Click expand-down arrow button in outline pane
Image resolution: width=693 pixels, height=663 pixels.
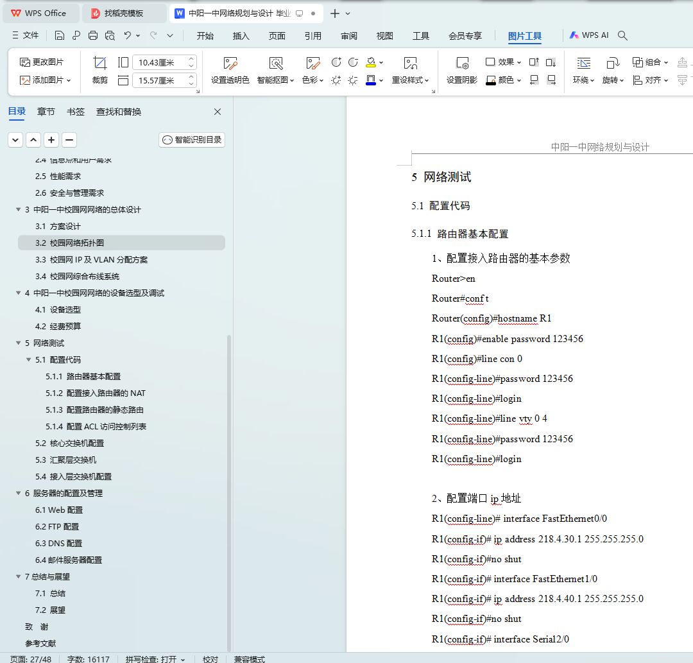(15, 140)
